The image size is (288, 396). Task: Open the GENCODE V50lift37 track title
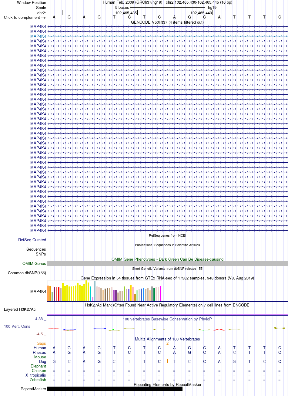pyautogui.click(x=167, y=22)
